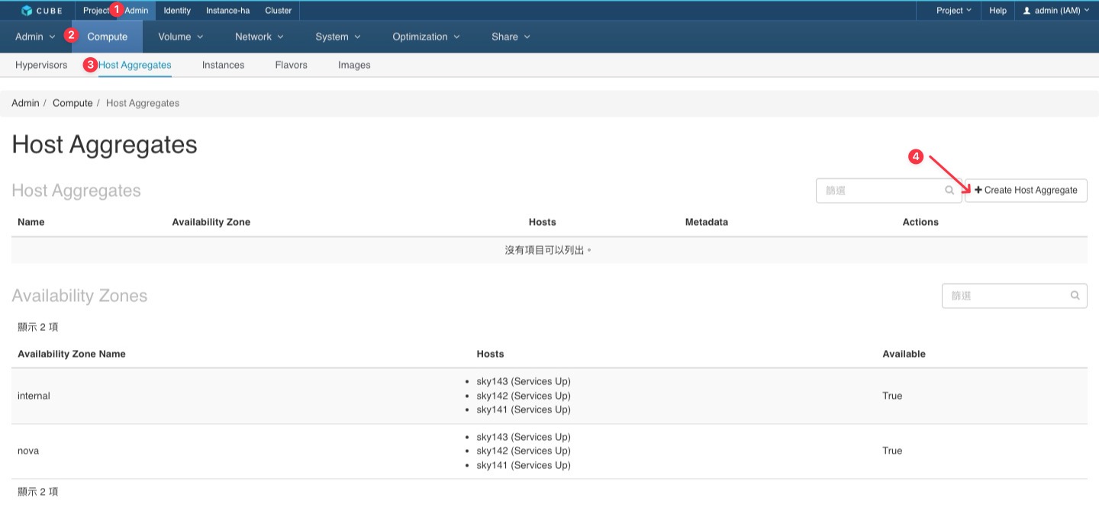Click the empty-table message 沒有項目可以列出
This screenshot has width=1099, height=507.
[x=549, y=250]
